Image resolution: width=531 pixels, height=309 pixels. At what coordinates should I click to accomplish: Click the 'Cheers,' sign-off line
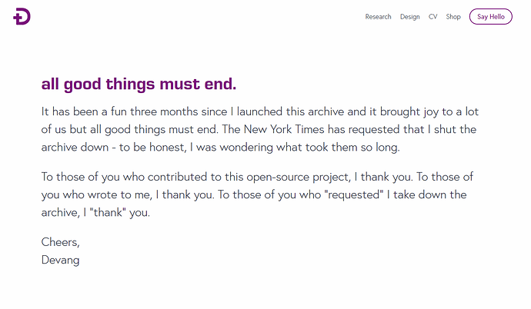click(60, 242)
